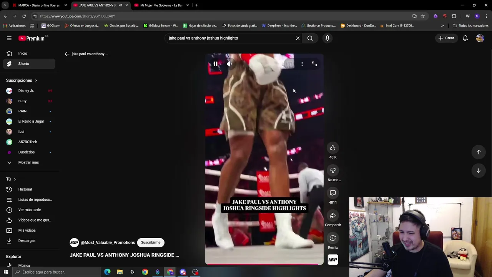Open RAIN subscription channel
The image size is (492, 277).
pos(29,111)
